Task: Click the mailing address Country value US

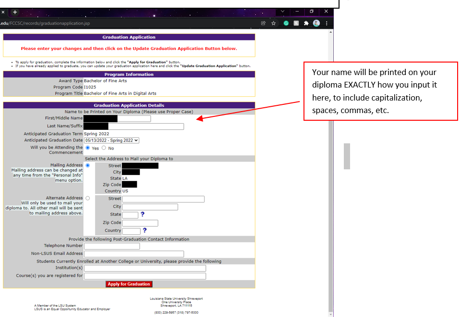Action: (x=125, y=191)
